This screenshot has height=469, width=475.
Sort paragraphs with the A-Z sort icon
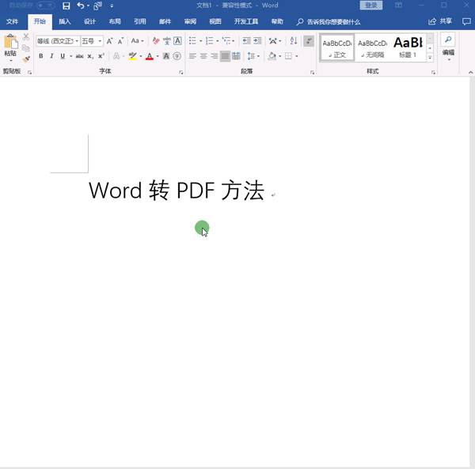click(293, 41)
